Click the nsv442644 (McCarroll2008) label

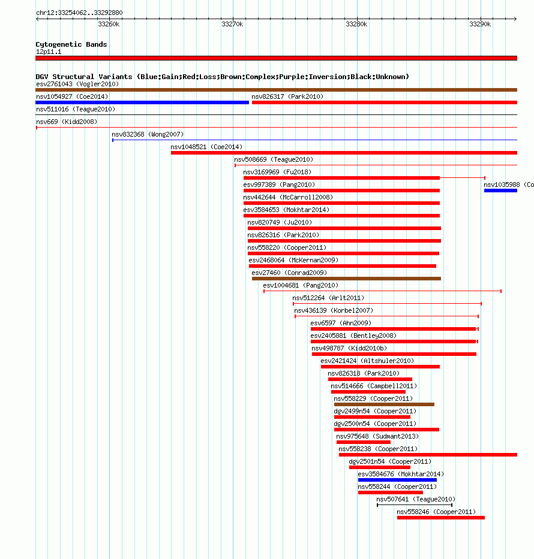288,197
